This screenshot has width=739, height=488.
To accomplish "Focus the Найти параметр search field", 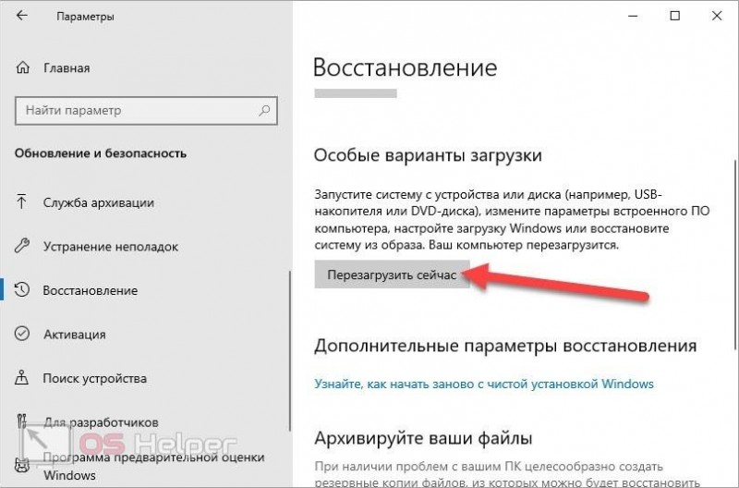I will point(146,111).
